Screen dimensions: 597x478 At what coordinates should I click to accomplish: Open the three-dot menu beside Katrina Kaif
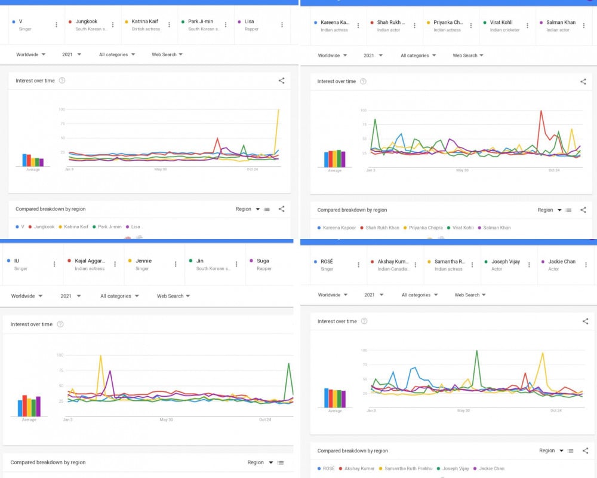pos(169,24)
